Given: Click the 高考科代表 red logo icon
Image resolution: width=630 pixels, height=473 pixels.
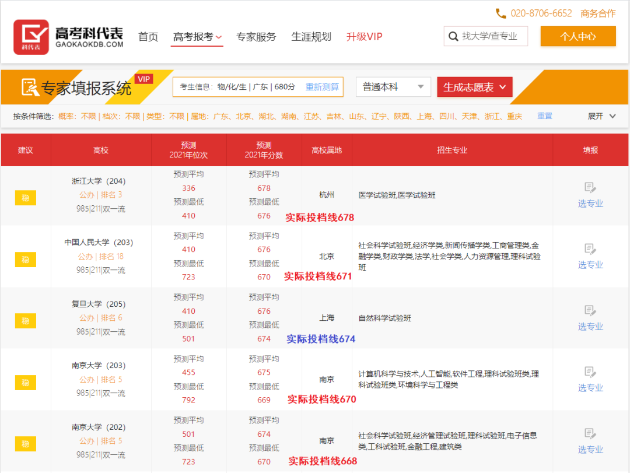Looking at the screenshot, I should tap(31, 37).
